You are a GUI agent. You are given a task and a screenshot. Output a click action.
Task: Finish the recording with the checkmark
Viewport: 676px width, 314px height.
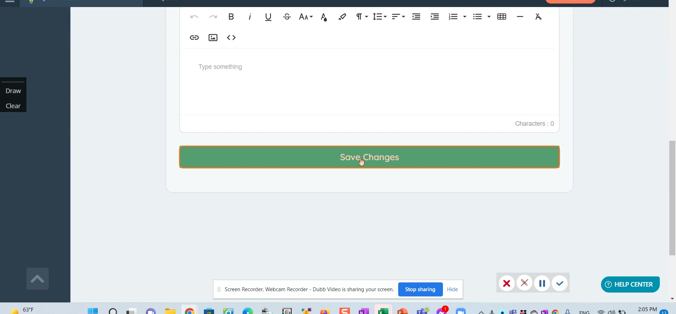pos(560,283)
